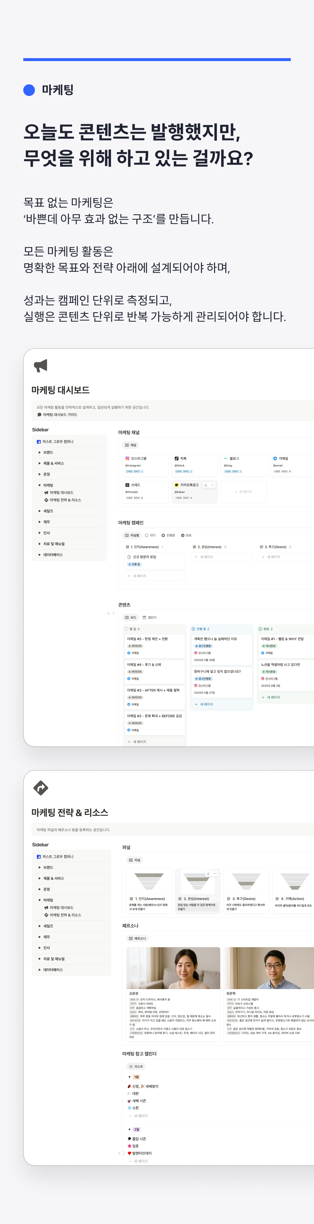Screen dimensions: 314x1224
Task: Open the 김윤정 persona photo
Action: [173, 968]
